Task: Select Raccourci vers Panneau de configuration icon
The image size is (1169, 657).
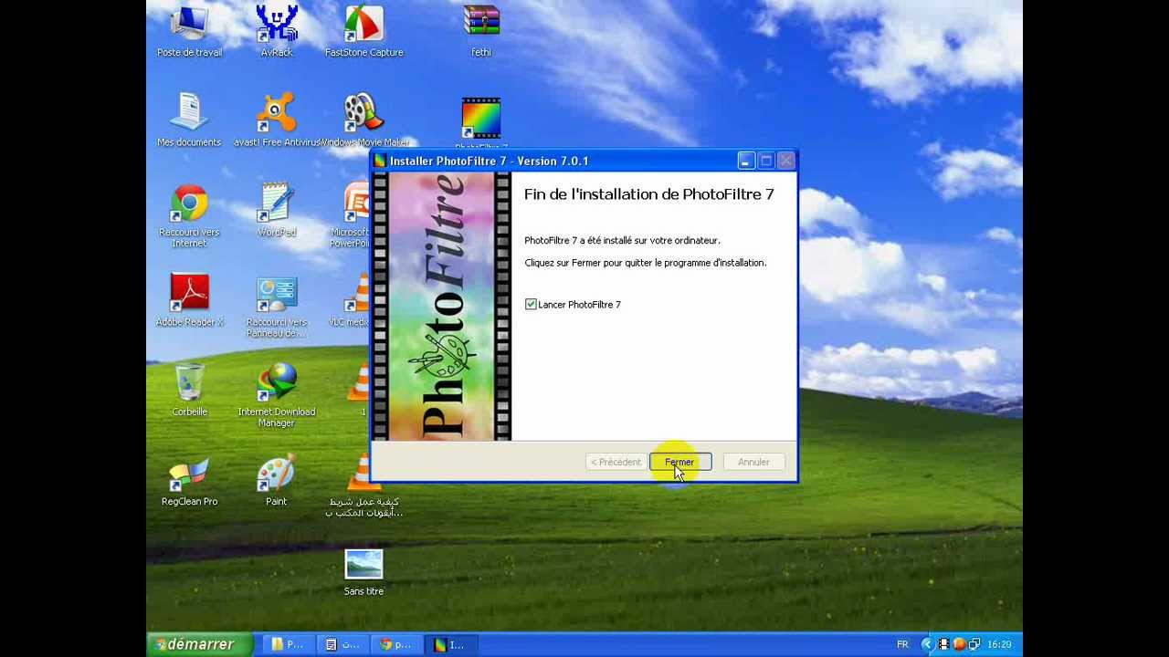Action: click(x=277, y=306)
